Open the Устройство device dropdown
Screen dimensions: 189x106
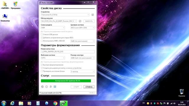[x=65, y=15]
